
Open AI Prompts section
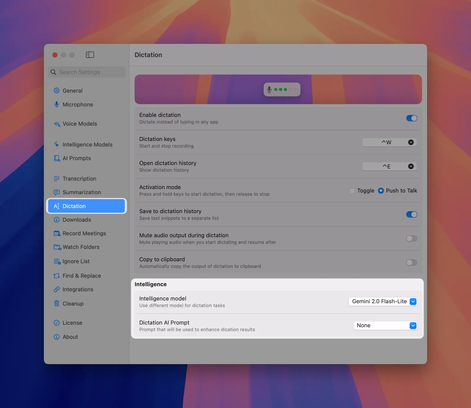[x=87, y=158]
